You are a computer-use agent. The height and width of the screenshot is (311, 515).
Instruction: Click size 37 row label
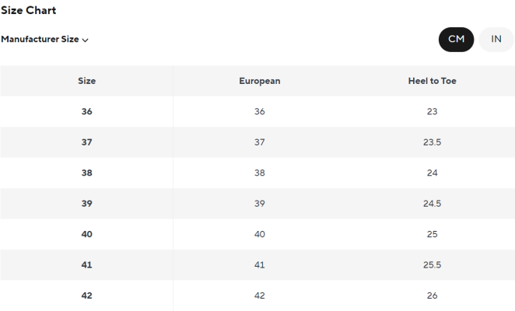point(86,142)
